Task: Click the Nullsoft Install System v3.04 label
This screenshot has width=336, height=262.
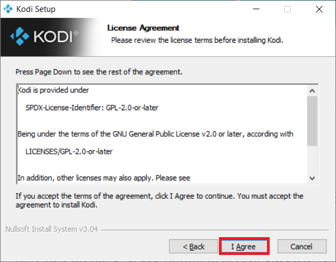Action: [52, 229]
